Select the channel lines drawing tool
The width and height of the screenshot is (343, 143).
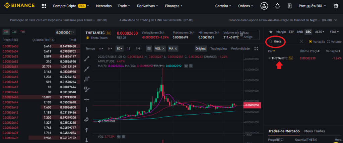pyautogui.click(x=87, y=120)
